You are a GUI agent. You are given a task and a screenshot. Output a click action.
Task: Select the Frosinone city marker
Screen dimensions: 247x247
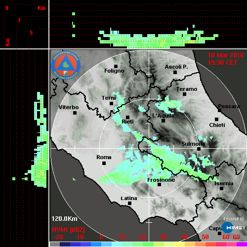pyautogui.click(x=159, y=185)
